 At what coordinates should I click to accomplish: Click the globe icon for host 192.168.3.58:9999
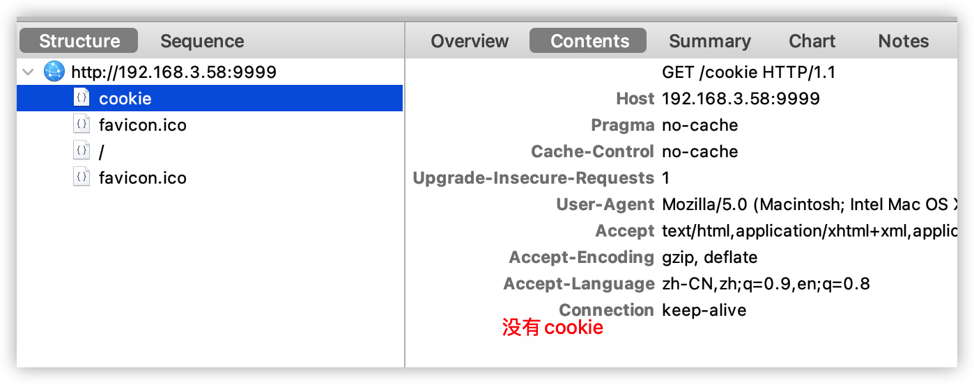tap(54, 71)
